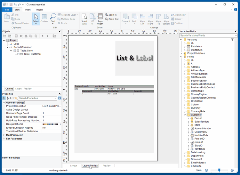Viewport: 240px width, 175px height.
Task: Collapse the Project tree node
Action: coord(4,40)
